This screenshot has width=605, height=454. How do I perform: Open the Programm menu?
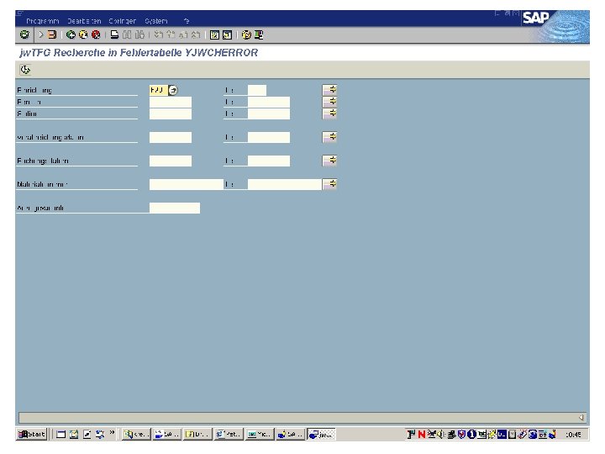tap(43, 21)
